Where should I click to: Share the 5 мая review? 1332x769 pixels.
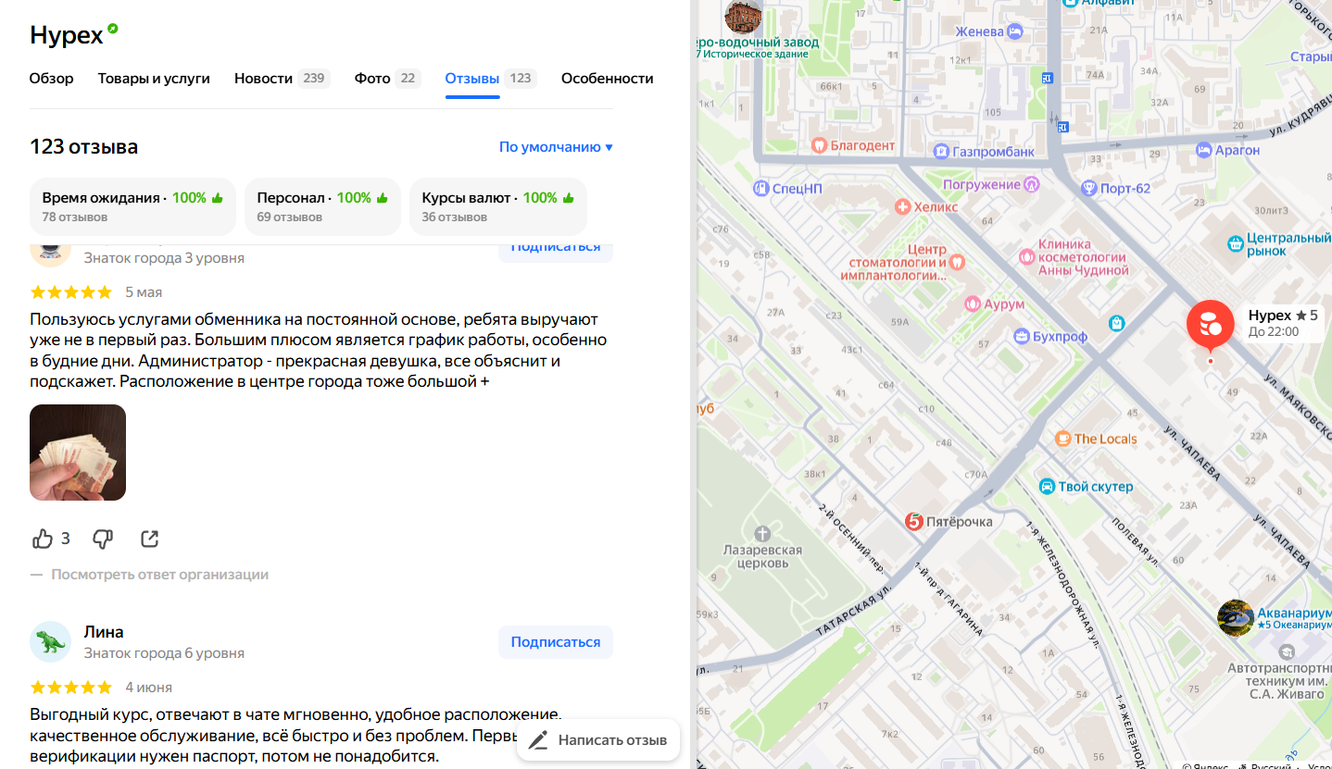(150, 539)
